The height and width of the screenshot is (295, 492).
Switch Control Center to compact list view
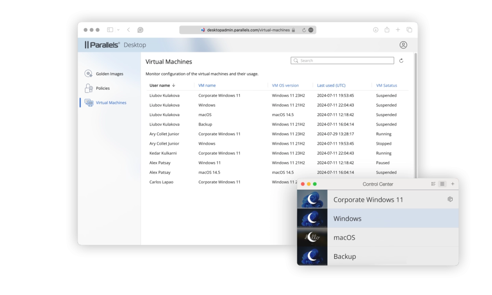coord(442,184)
